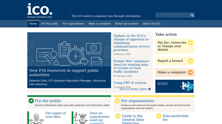
Task: Click the ICO25 logo graphic
Action: [x=187, y=86]
